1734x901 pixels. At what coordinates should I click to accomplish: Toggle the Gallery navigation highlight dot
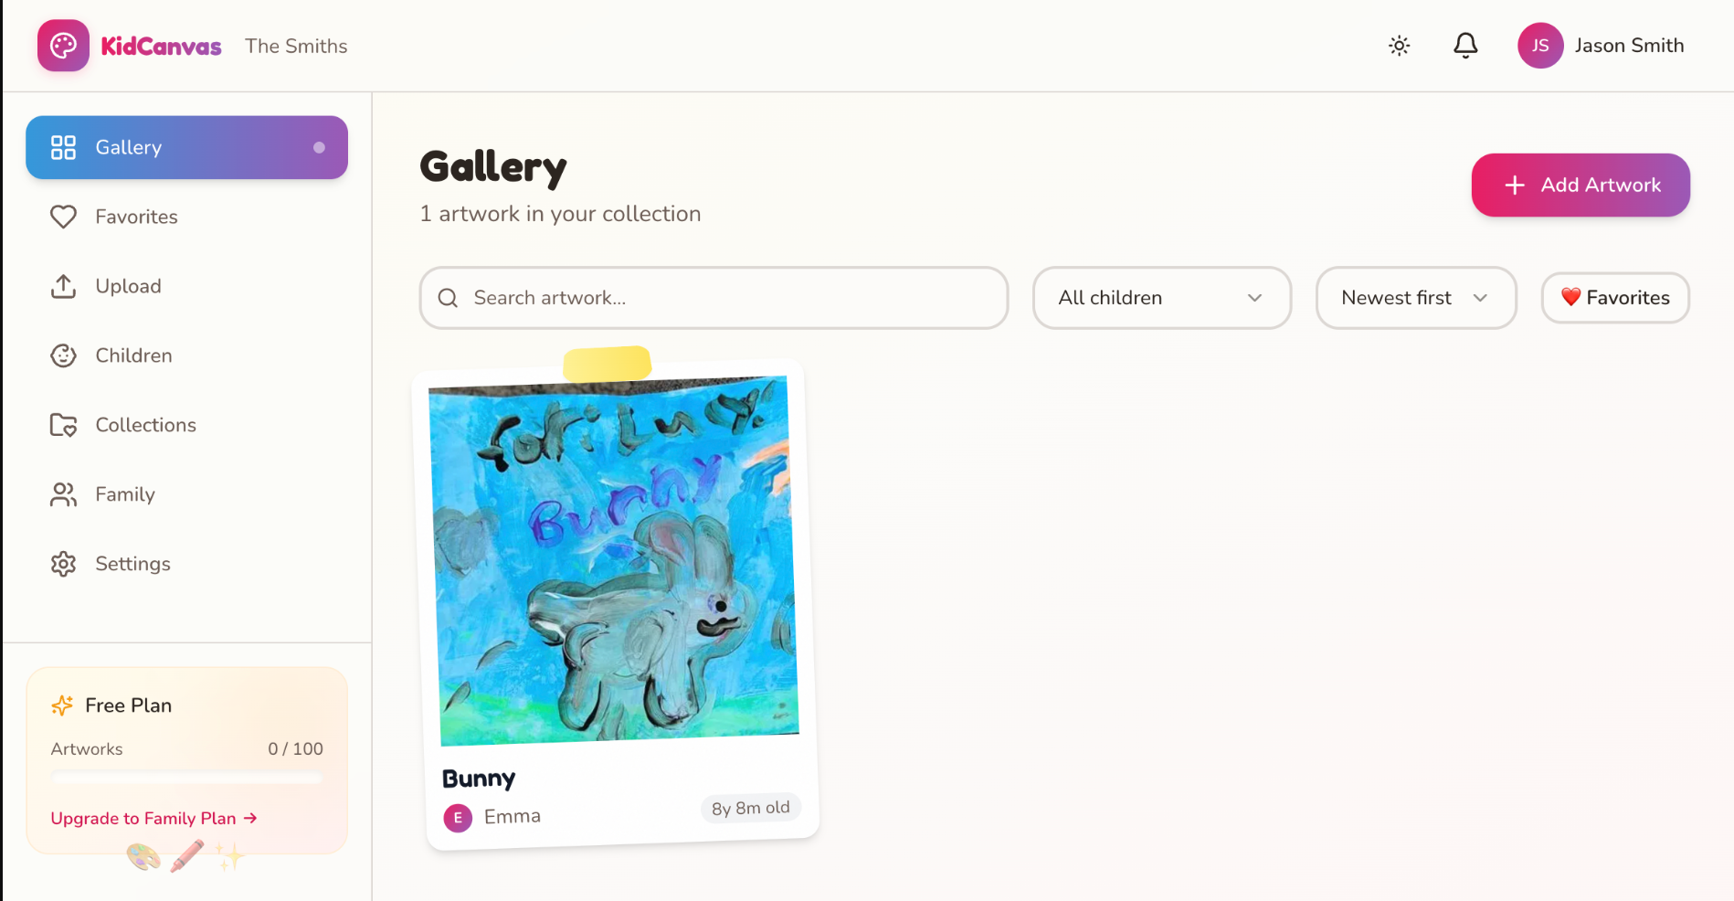click(317, 146)
